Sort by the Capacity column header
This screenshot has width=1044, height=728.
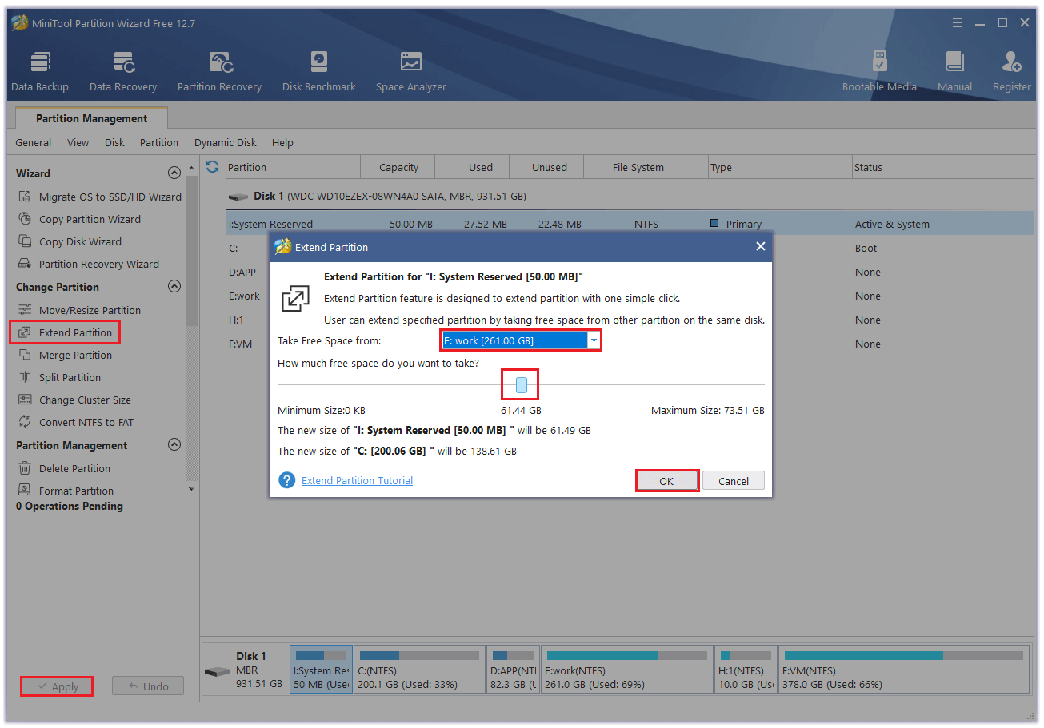click(x=398, y=167)
